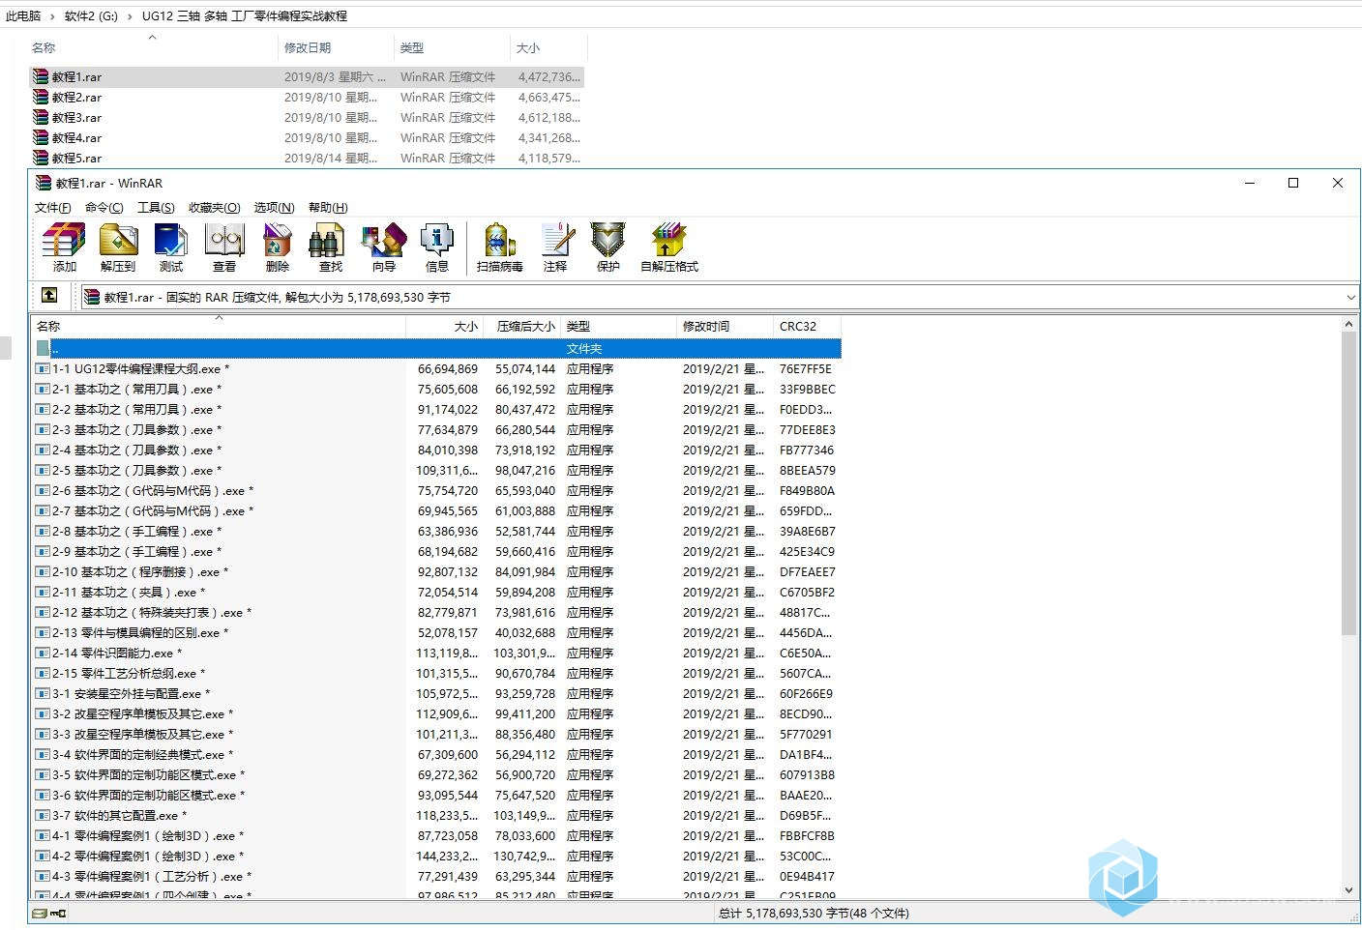Click the icon of 教程3.rar in Explorer
This screenshot has width=1362, height=930.
pos(41,117)
